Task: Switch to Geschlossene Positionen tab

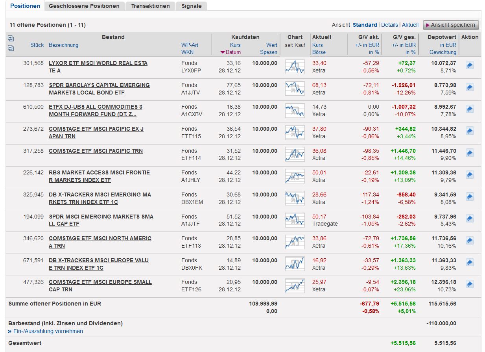Action: pos(84,6)
